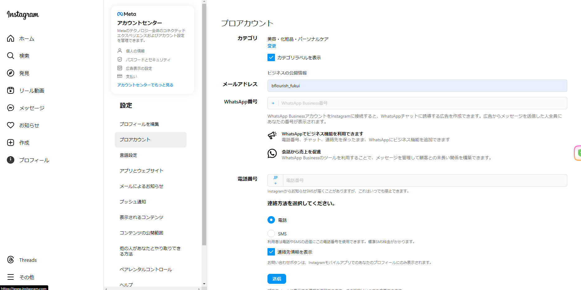Select the 電話 radio button
This screenshot has height=290, width=581.
(x=271, y=220)
